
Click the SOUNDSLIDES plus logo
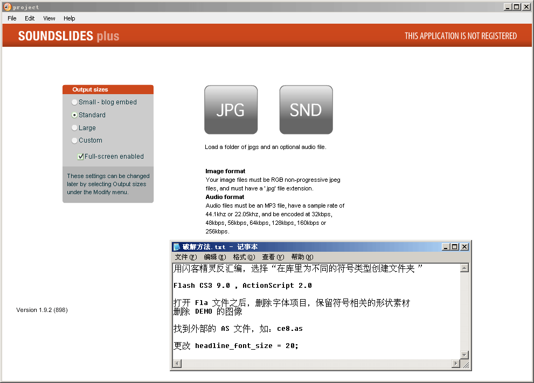pos(68,36)
